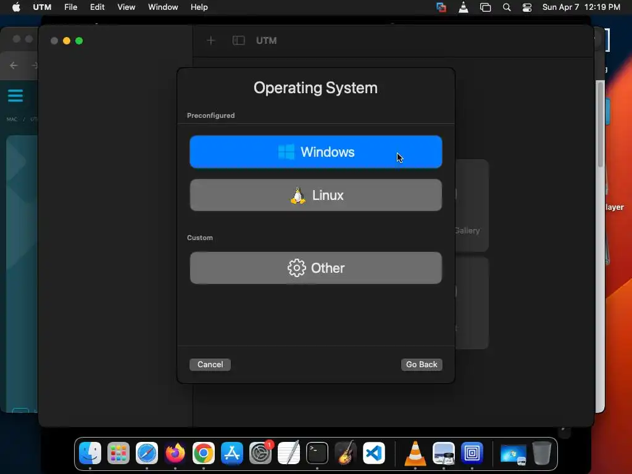
Task: Open Terminal from the Dock
Action: point(317,453)
